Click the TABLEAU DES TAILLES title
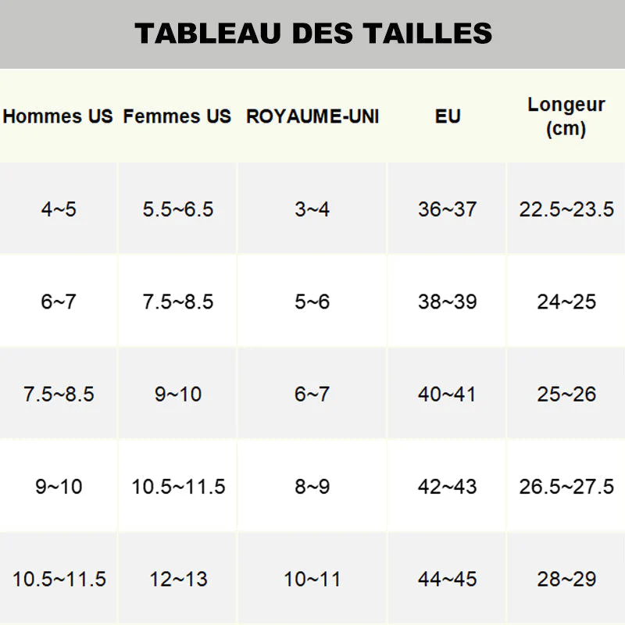Screen dimensions: 625x625 [312, 34]
